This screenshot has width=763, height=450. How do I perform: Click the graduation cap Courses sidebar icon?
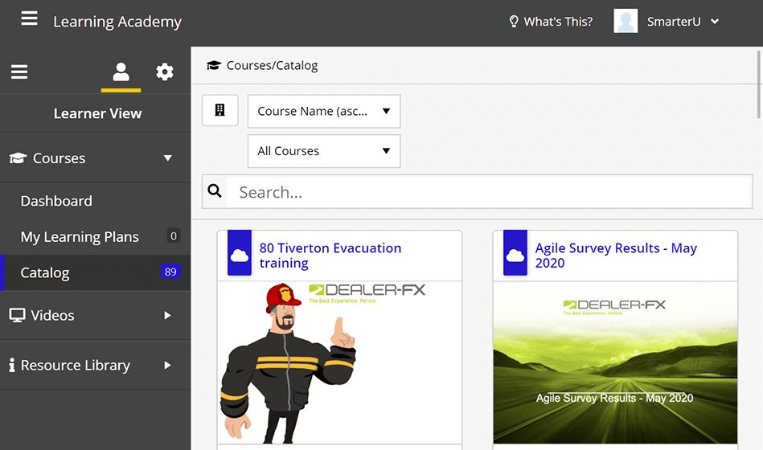18,158
